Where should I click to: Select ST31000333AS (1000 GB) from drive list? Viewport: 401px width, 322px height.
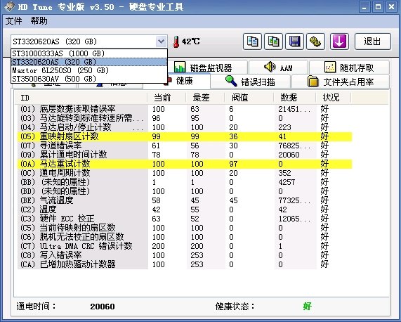tap(89, 53)
